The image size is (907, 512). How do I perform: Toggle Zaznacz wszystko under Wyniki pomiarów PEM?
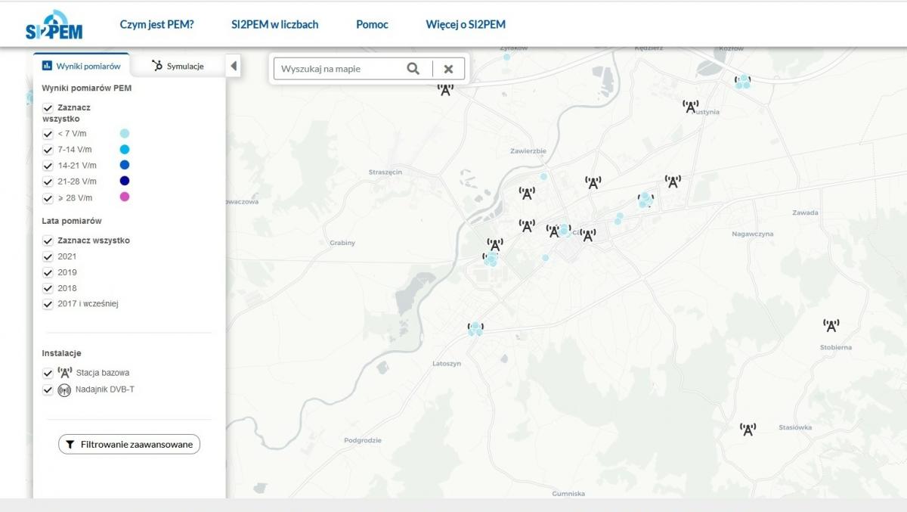coord(48,108)
